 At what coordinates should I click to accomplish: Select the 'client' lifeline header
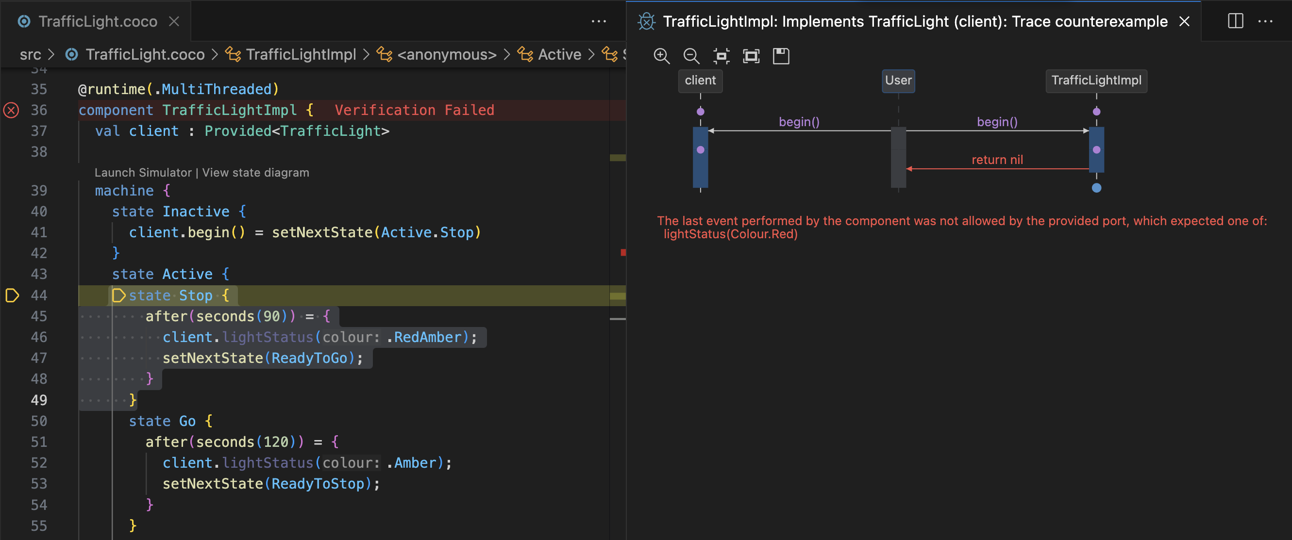pyautogui.click(x=700, y=81)
